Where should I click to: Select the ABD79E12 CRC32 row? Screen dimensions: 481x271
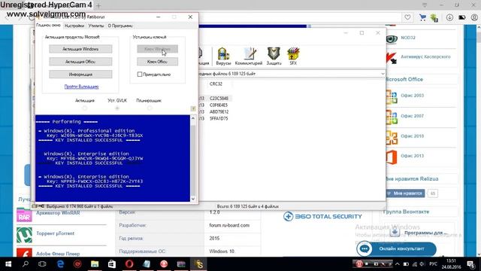(x=219, y=112)
